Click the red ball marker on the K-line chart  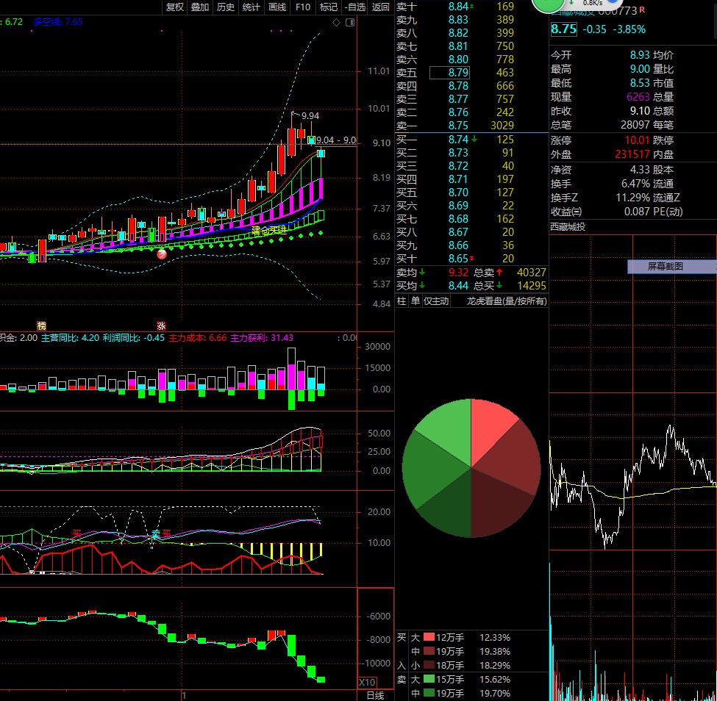161,254
